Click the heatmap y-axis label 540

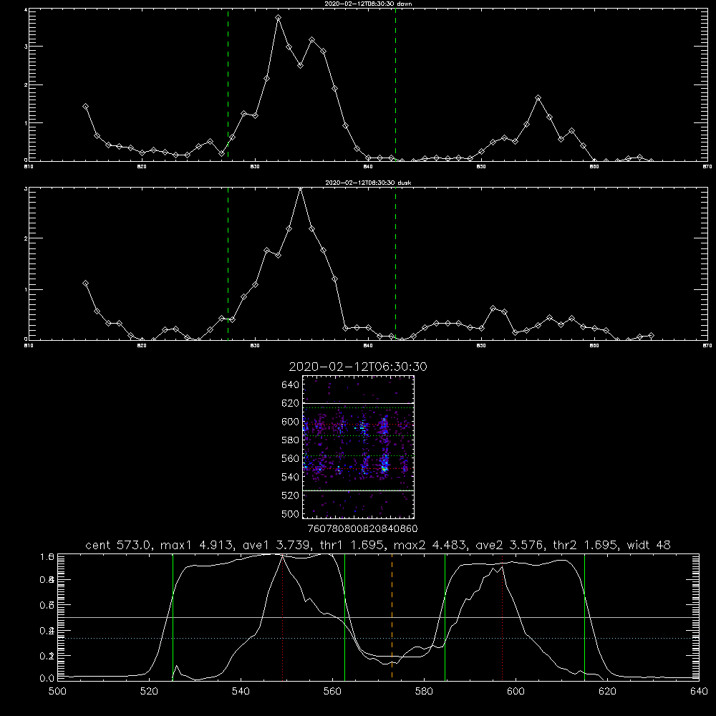[x=290, y=477]
